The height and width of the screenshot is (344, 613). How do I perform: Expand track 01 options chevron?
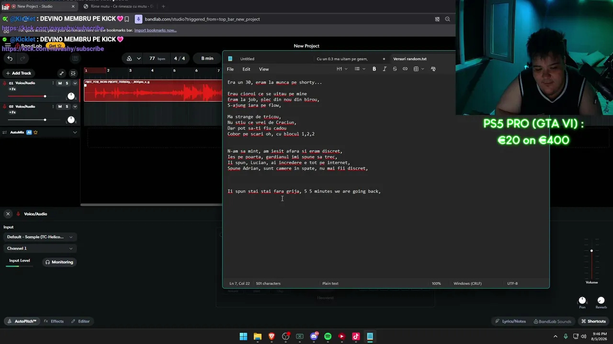[x=75, y=83]
